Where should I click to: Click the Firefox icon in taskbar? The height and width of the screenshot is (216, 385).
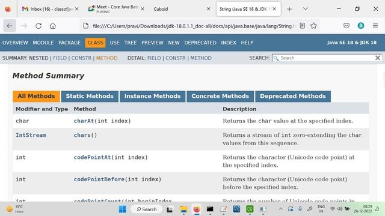click(x=197, y=209)
